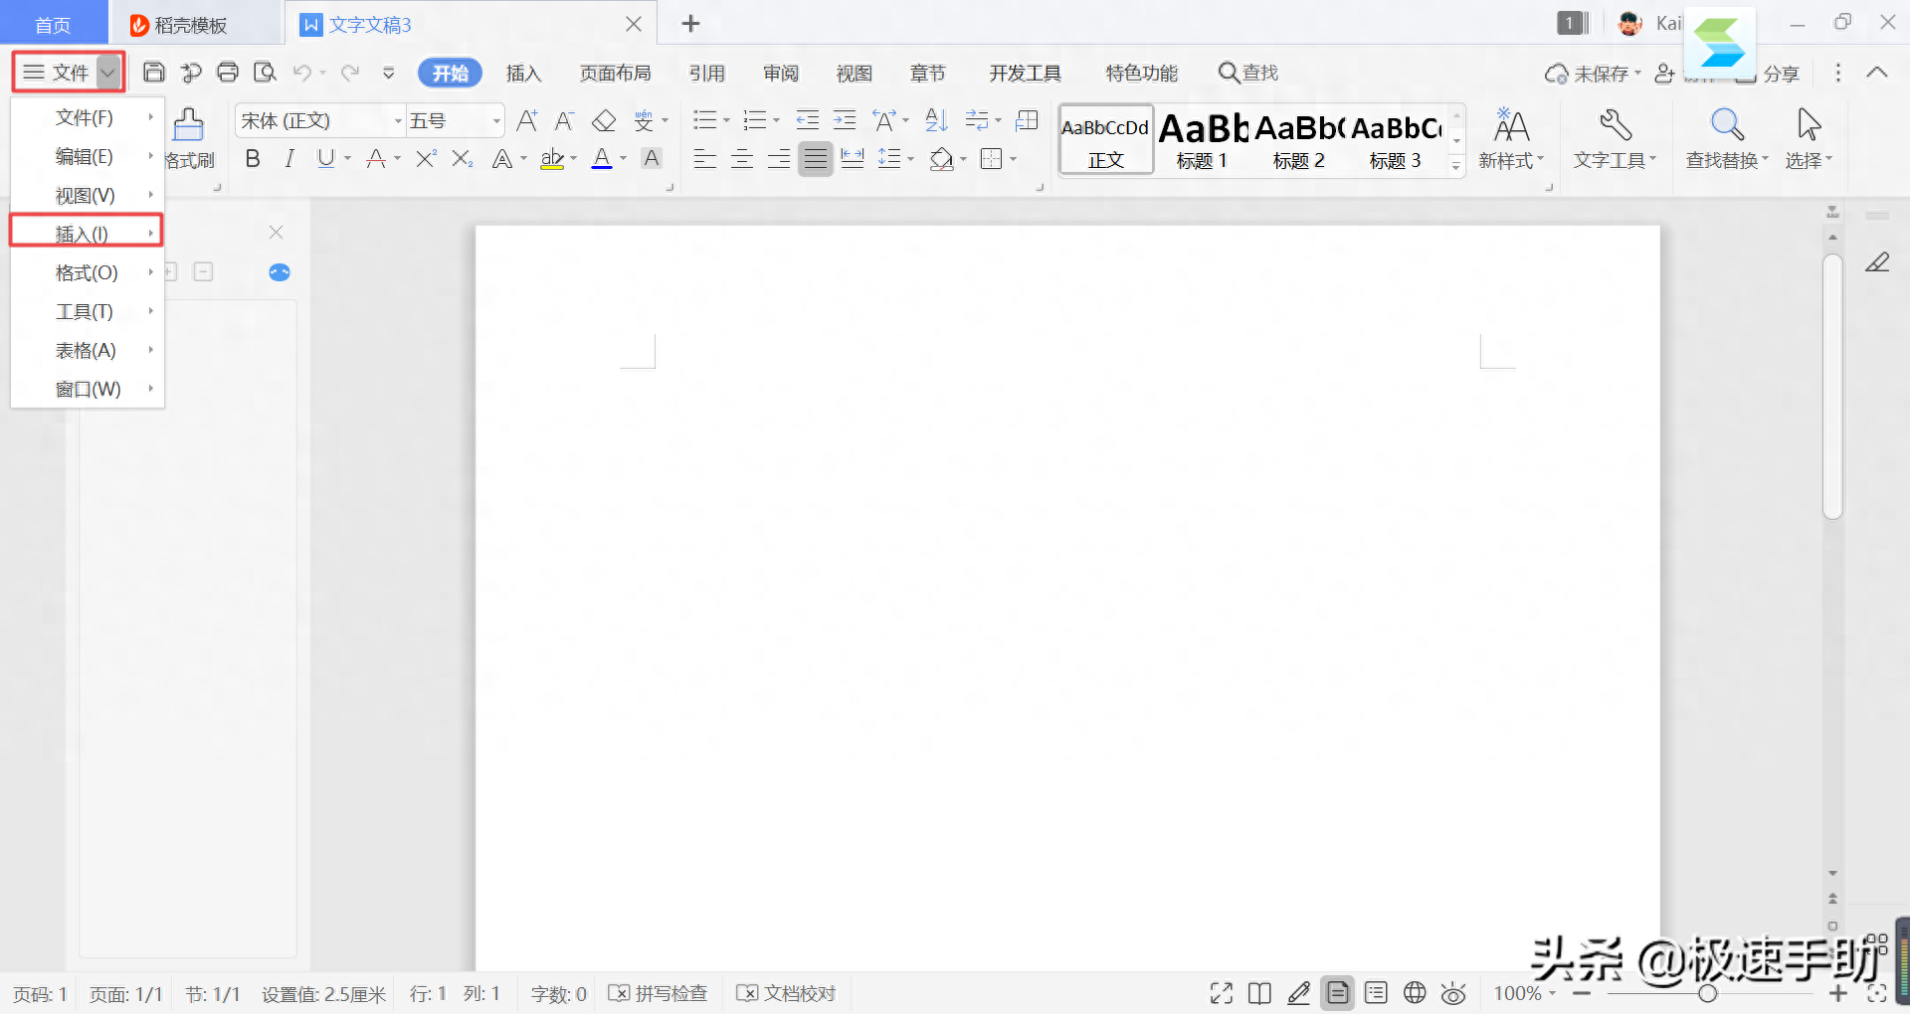The width and height of the screenshot is (1910, 1014).
Task: Click the Print icon in quick toolbar
Action: click(x=228, y=73)
